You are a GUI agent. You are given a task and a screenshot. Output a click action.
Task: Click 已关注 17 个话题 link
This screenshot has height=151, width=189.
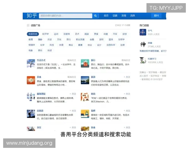pyautogui.click(x=123, y=25)
